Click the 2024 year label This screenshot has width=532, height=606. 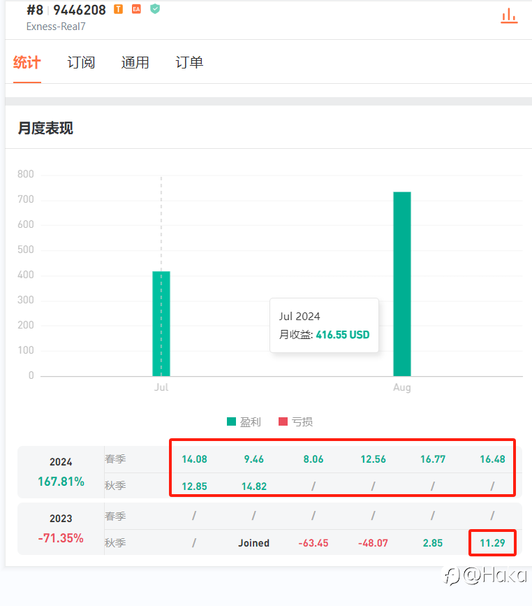click(x=61, y=462)
